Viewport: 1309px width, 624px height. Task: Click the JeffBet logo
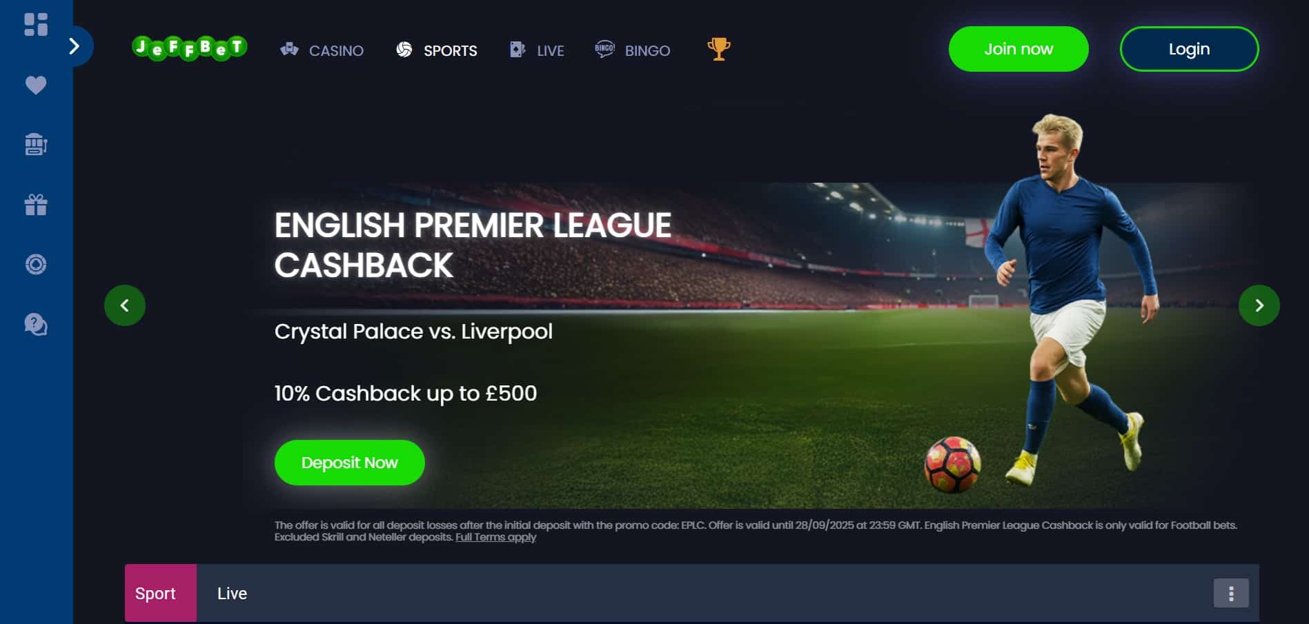pyautogui.click(x=190, y=48)
